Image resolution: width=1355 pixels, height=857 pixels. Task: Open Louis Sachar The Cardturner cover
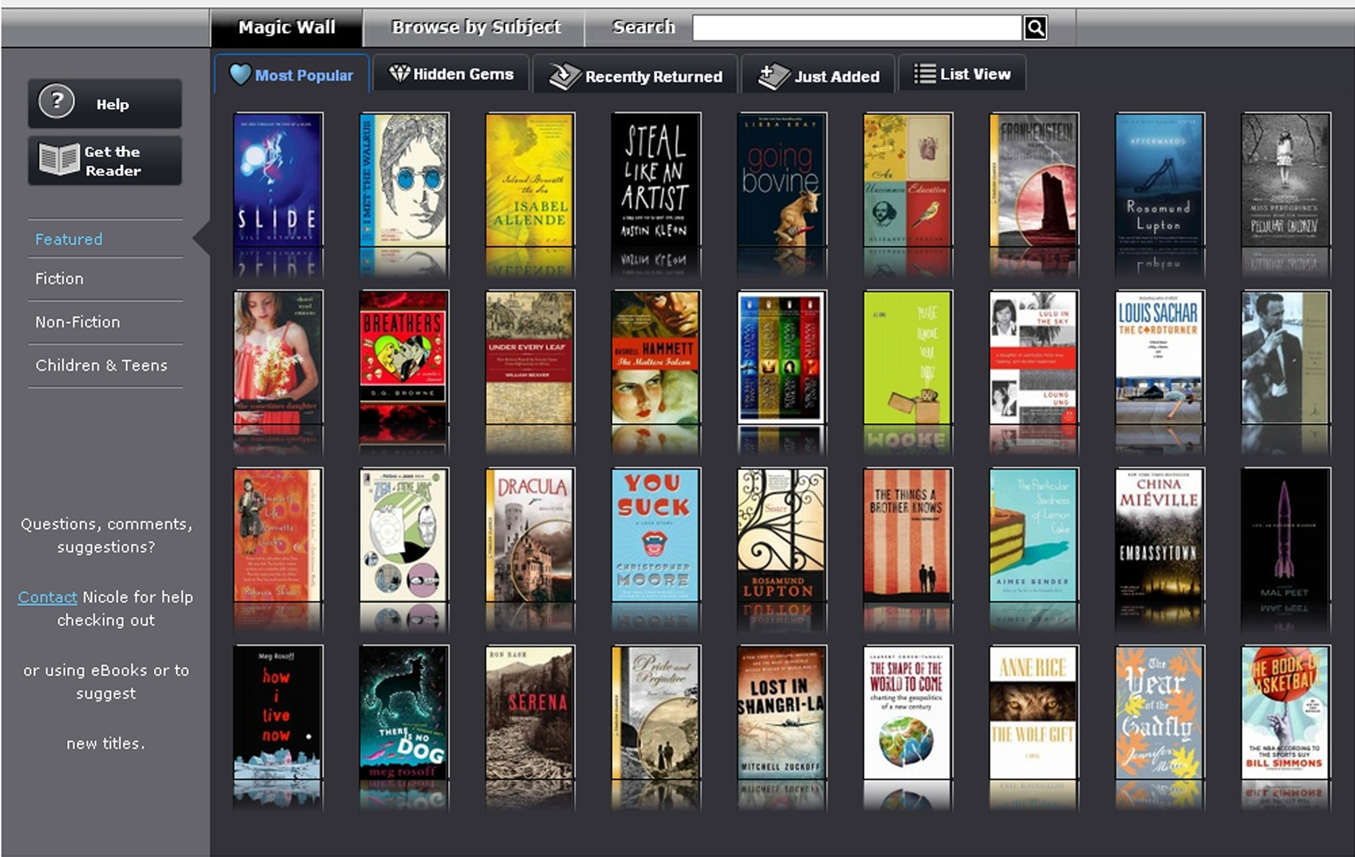1159,358
